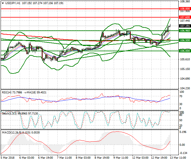
Task: Click the 108.360 value on price scale
Action: (184, 1)
